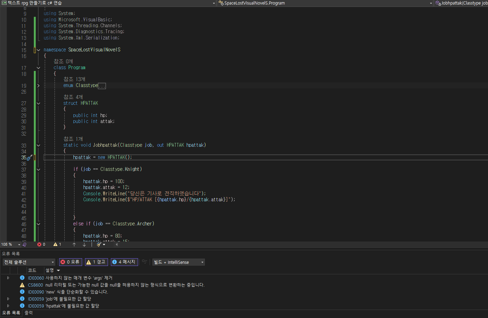
Task: Click the 'public int hp;' line
Action: click(x=90, y=115)
